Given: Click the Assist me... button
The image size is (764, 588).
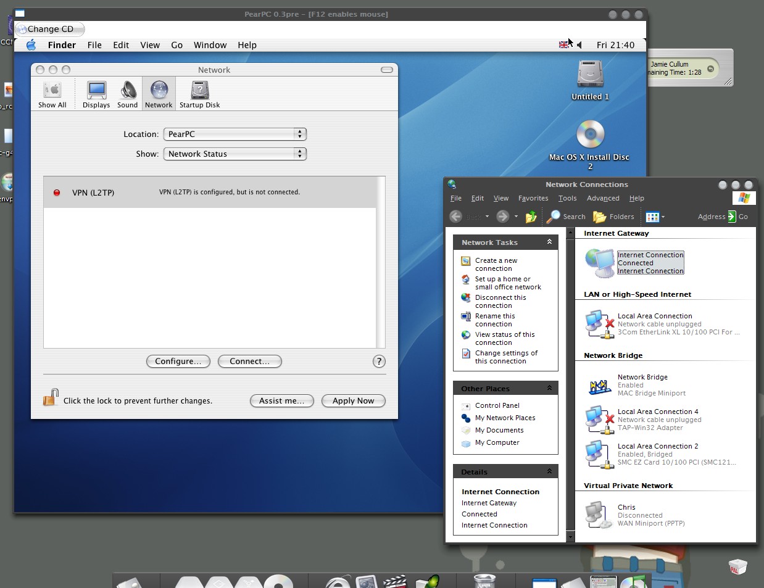Looking at the screenshot, I should tap(282, 400).
